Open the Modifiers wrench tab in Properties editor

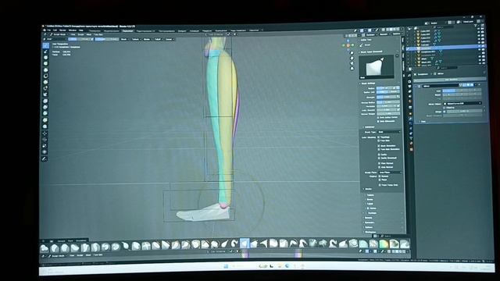pos(410,119)
